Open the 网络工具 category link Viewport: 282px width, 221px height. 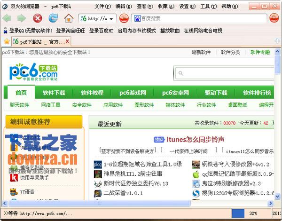(x=51, y=105)
